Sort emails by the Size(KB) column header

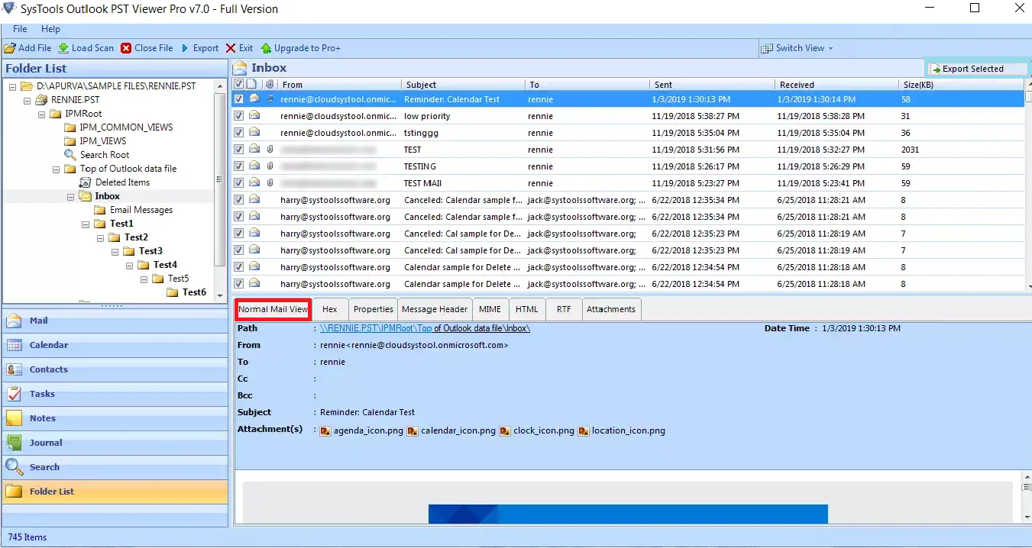961,85
